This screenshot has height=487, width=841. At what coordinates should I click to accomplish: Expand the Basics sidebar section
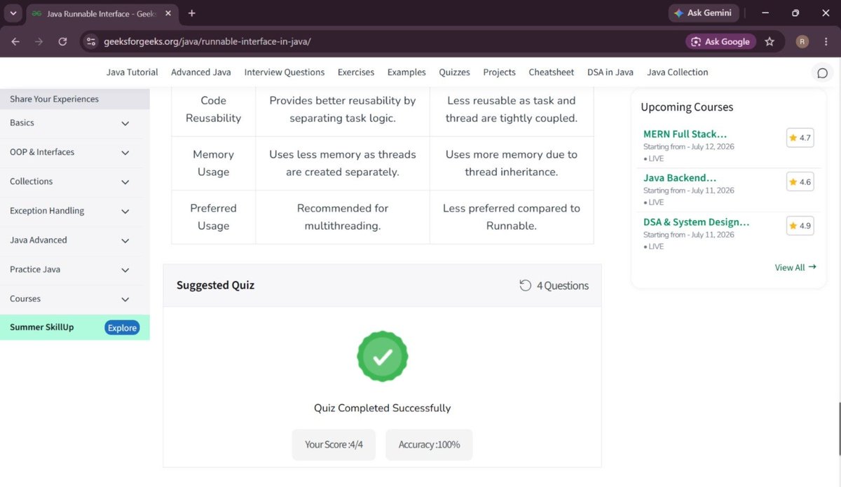[x=74, y=123]
